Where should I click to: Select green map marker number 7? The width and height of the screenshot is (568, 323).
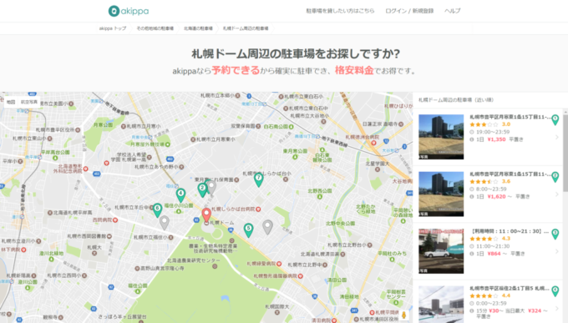pyautogui.click(x=258, y=179)
